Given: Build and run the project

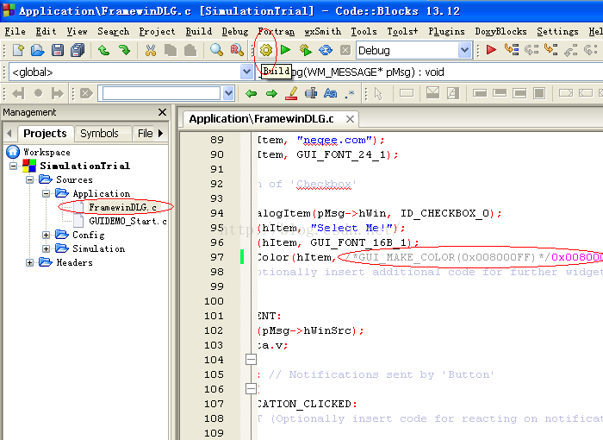Looking at the screenshot, I should click(306, 50).
